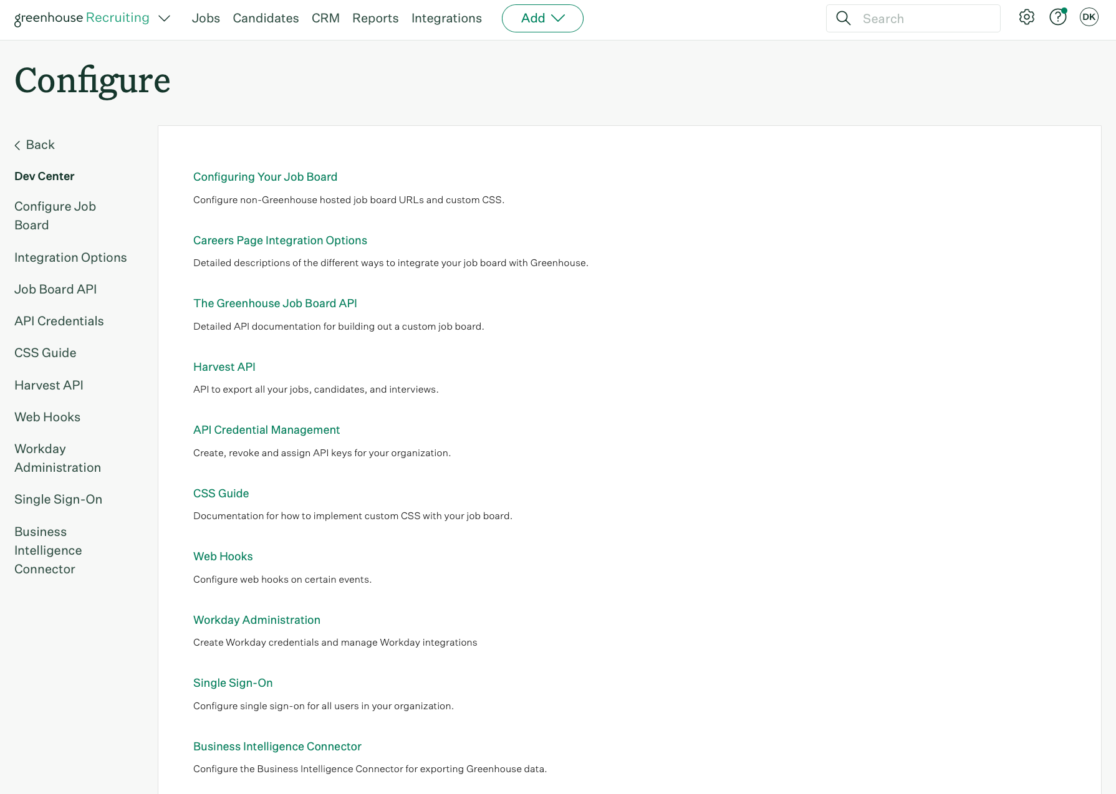This screenshot has width=1116, height=794.
Task: Click text 'Configure web hooks on certain events.'
Action: click(282, 580)
